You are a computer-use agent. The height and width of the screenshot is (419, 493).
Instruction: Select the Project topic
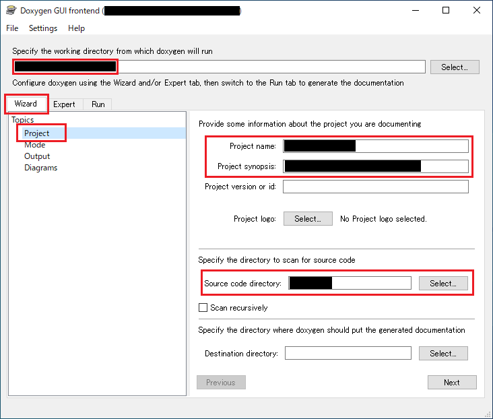coord(37,133)
